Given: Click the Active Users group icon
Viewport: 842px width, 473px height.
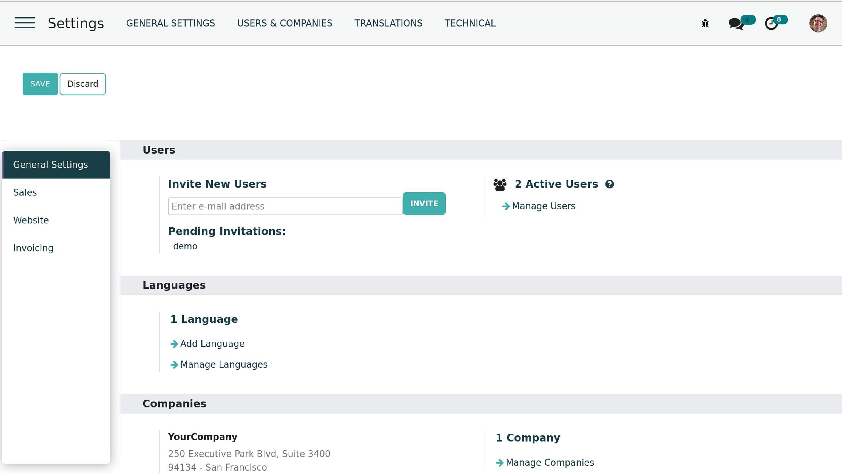Looking at the screenshot, I should click(500, 184).
